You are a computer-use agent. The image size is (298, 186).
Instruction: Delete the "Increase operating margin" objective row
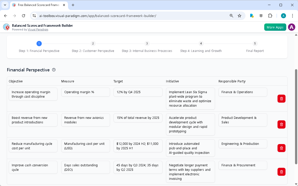(x=281, y=99)
